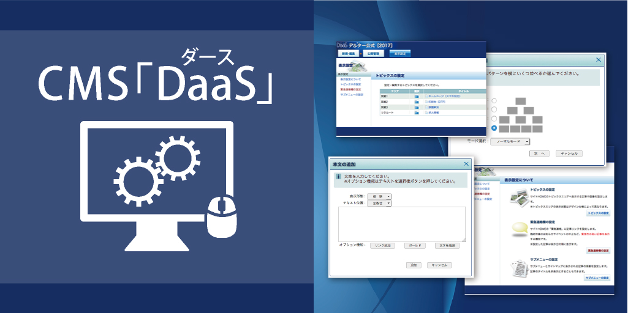Click the document icon beside ホームページ title

pyautogui.click(x=426, y=97)
